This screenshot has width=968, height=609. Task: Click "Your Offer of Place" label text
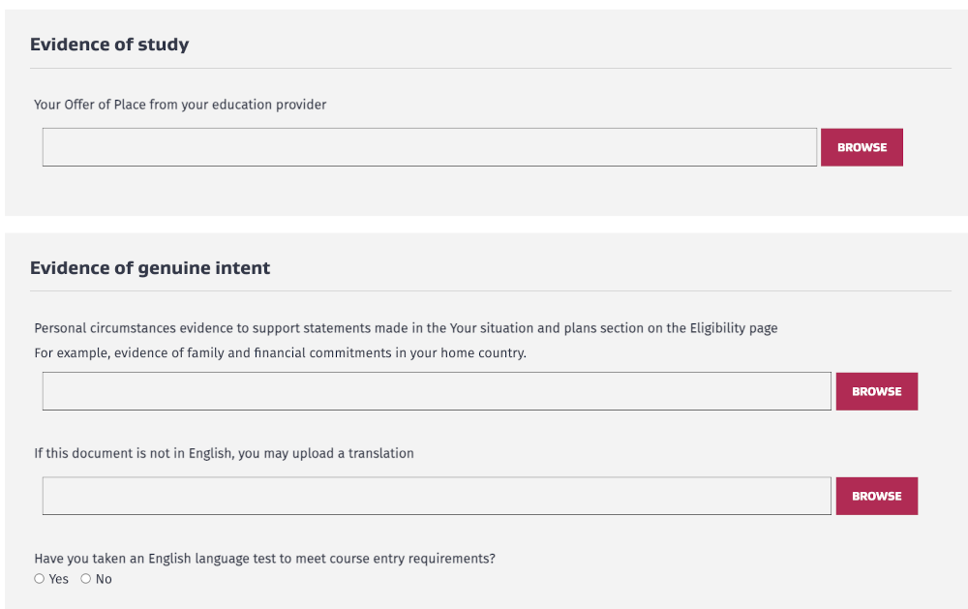coord(180,105)
